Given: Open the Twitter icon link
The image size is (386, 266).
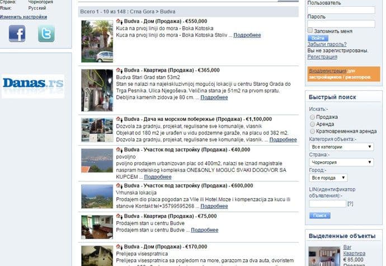Looking at the screenshot, I should pyautogui.click(x=46, y=33).
